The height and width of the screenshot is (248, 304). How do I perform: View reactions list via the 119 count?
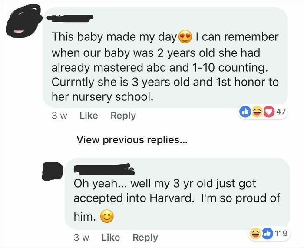(x=281, y=233)
